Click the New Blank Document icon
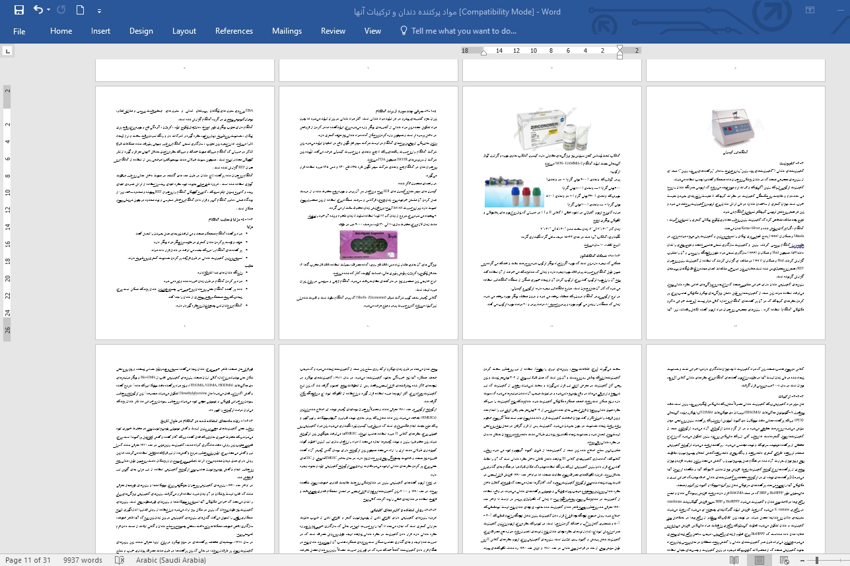The width and height of the screenshot is (850, 566). (80, 10)
